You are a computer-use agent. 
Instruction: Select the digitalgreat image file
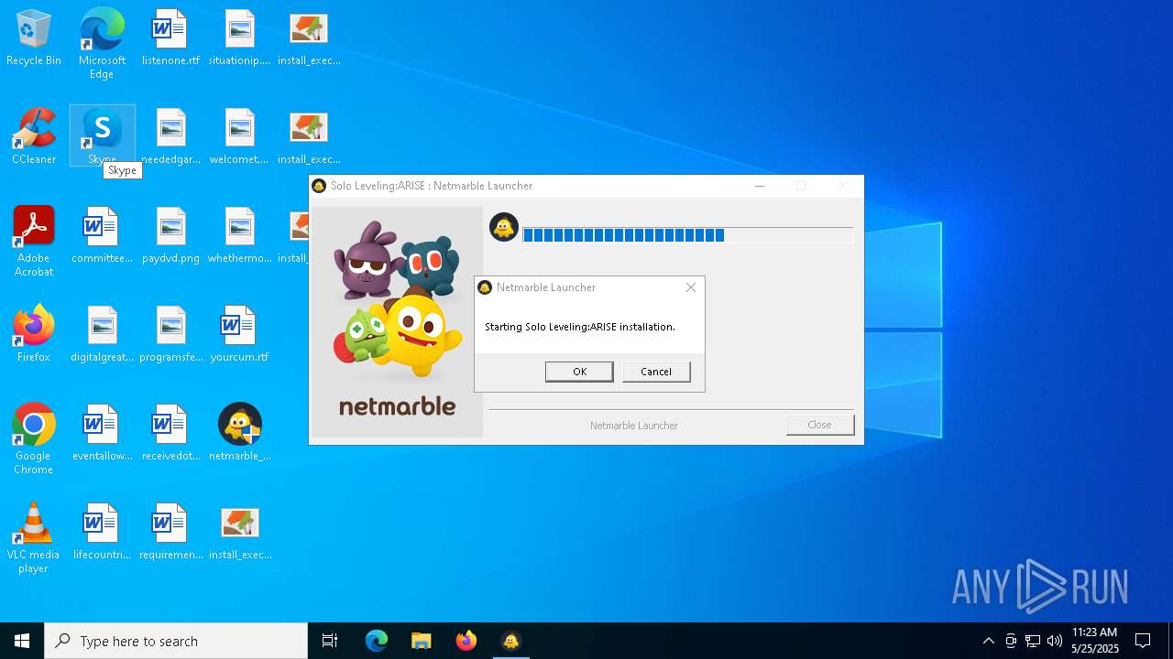tap(102, 335)
